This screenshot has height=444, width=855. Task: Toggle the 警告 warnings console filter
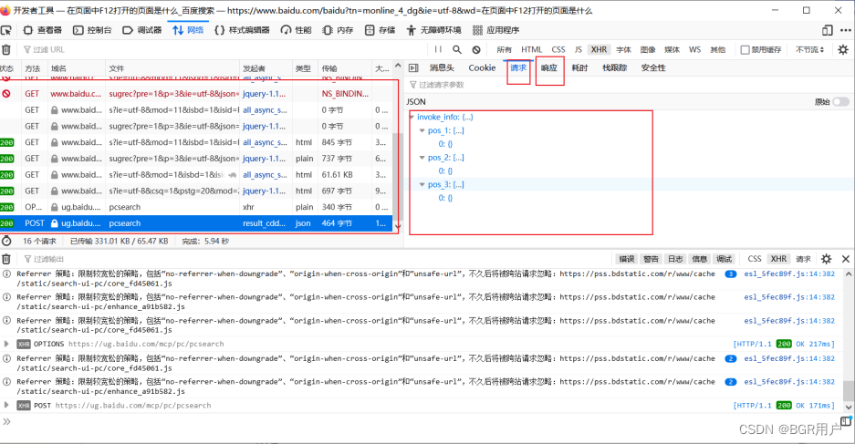point(652,259)
